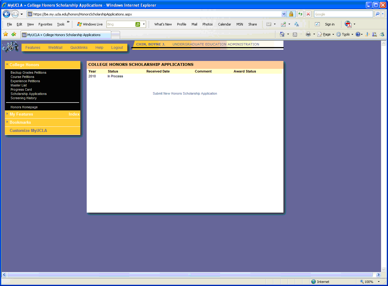Screen dimensions: 388x286
Task: Click the Refresh page icon
Action: point(300,14)
